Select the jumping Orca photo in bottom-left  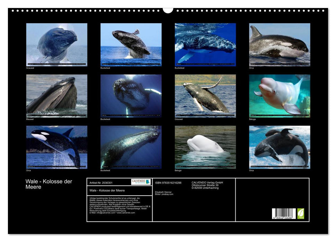(57, 147)
